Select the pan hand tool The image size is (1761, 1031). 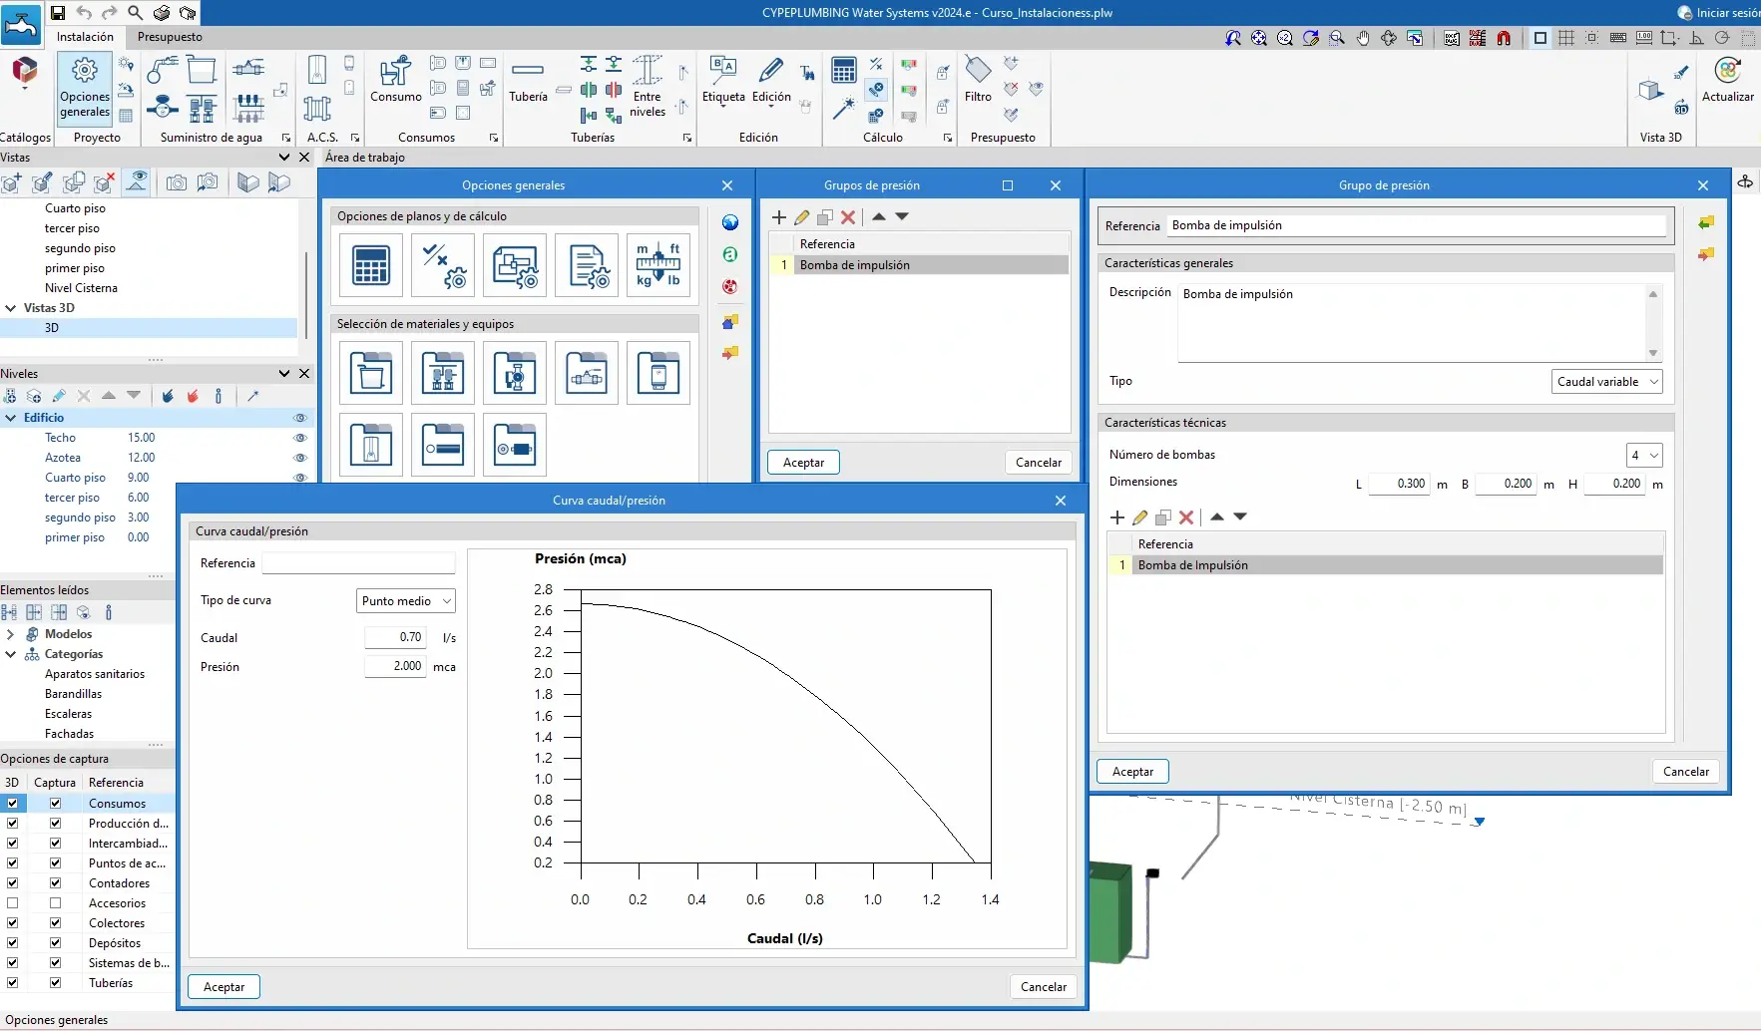1362,38
